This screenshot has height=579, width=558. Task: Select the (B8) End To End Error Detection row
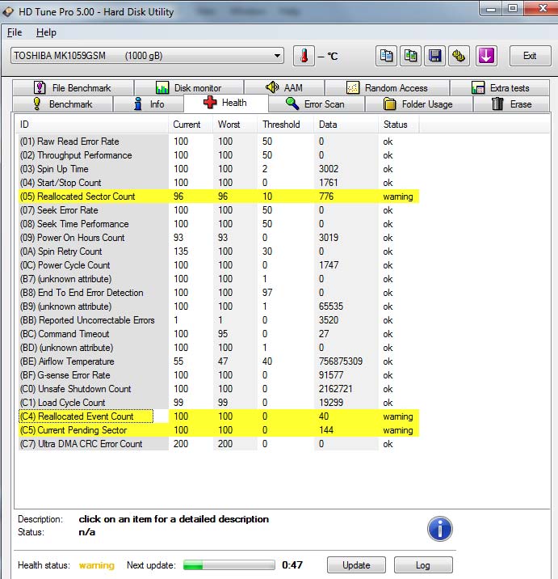pyautogui.click(x=219, y=293)
